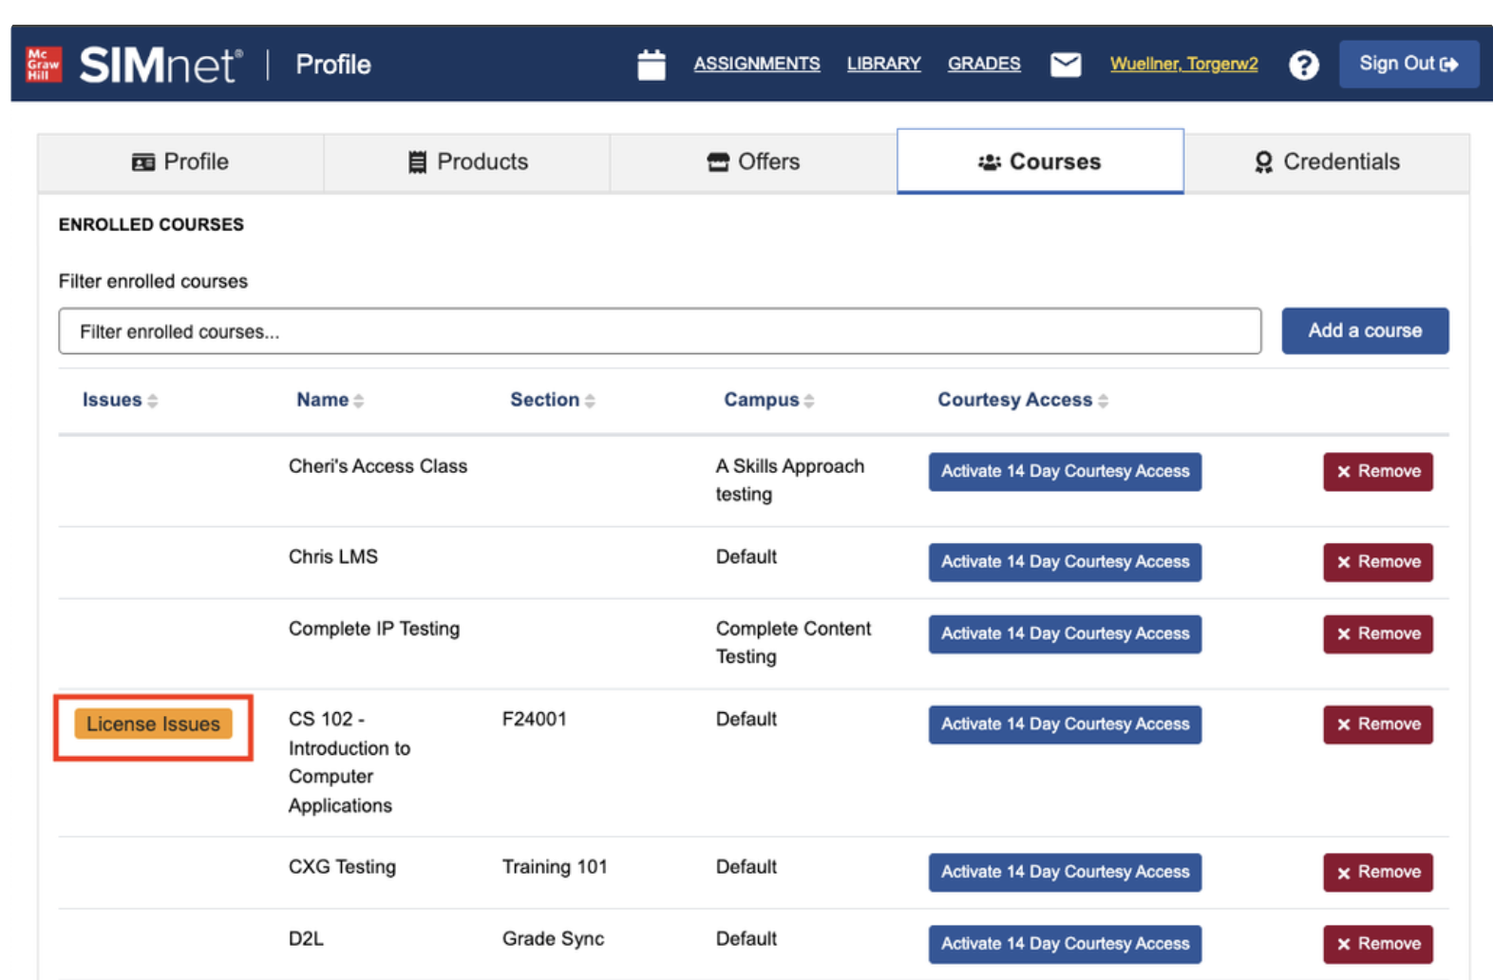Click the Filter enrolled courses field
1512x980 pixels.
(659, 331)
